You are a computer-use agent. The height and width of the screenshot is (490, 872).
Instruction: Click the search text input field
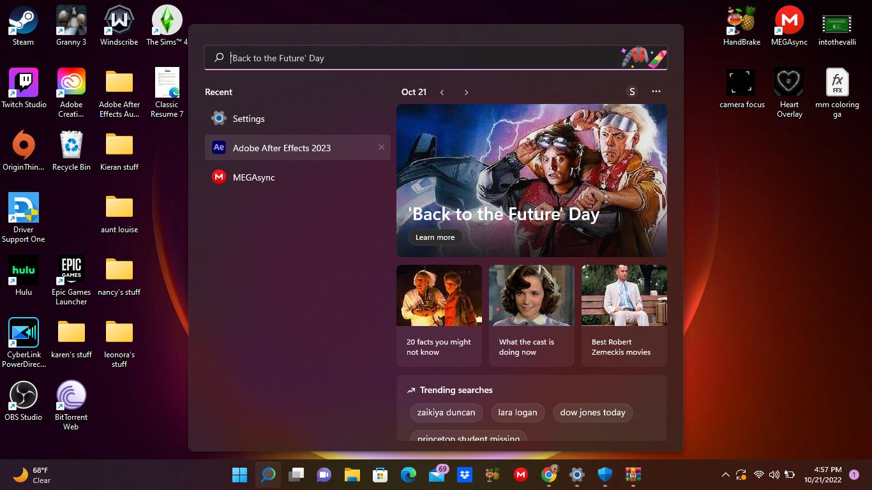(x=415, y=58)
